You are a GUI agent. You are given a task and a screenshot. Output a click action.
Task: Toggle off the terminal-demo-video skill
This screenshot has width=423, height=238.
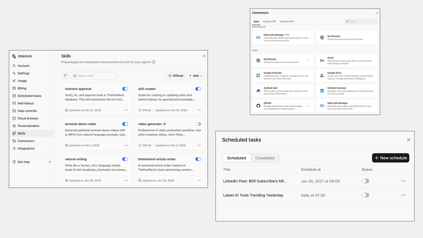[125, 124]
